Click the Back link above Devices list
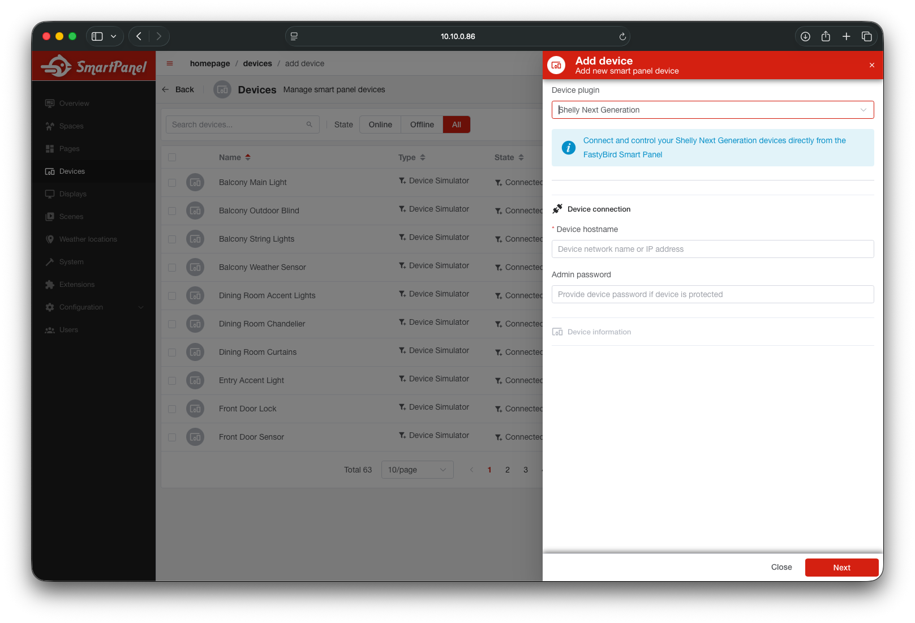 click(178, 89)
